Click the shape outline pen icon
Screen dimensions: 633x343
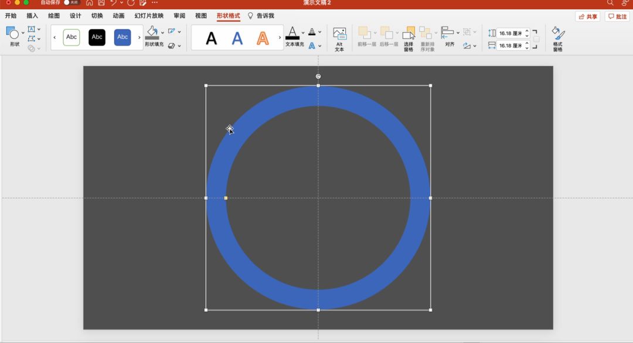[x=172, y=31]
